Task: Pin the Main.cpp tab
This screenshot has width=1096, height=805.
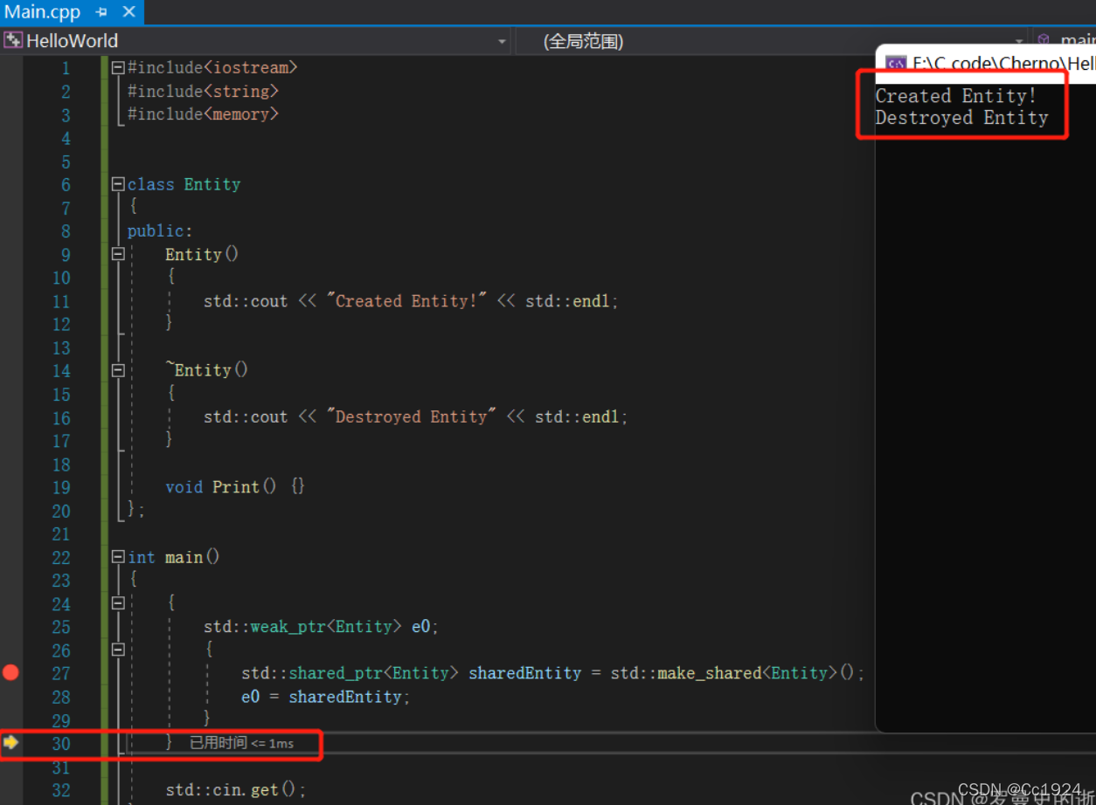Action: coord(102,13)
